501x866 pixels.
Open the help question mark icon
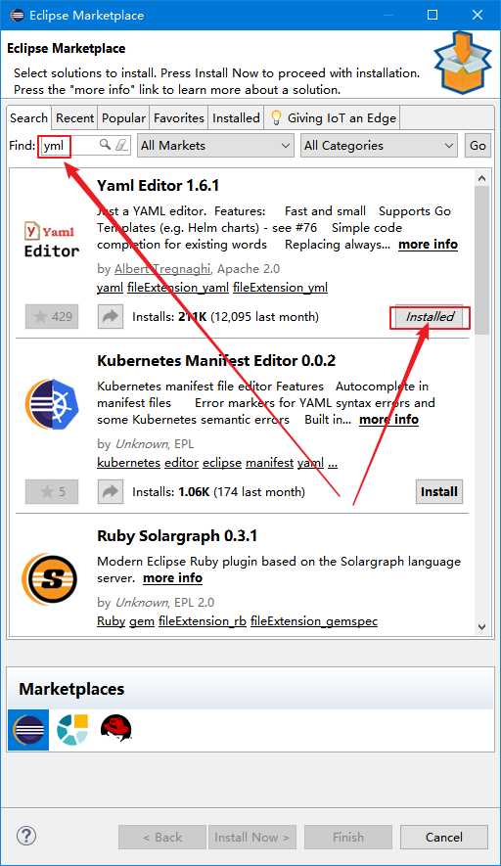[x=26, y=836]
